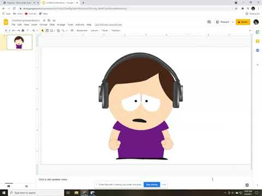The height and width of the screenshot is (196, 262).
Task: Open the Slide menu
Action: tap(52, 24)
